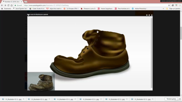Open the Codec Guide: K-Lite bookmark
Viewport: 182px width, 102px height.
click(x=37, y=8)
